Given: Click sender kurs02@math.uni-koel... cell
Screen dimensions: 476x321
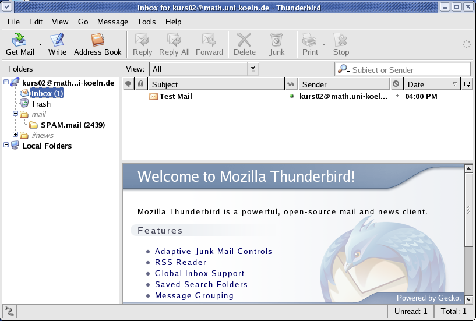Looking at the screenshot, I should point(343,97).
